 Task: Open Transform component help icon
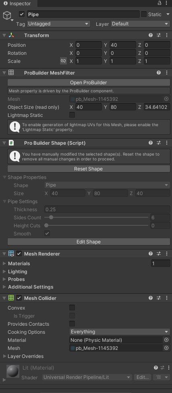click(151, 35)
